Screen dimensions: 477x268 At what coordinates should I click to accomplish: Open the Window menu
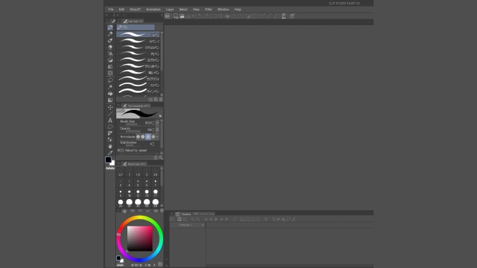click(x=223, y=9)
